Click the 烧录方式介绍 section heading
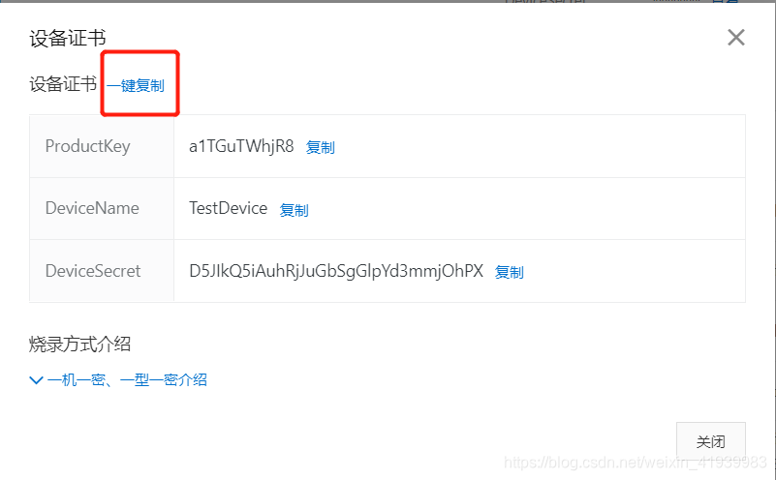Viewport: 776px width, 480px height. click(x=79, y=345)
